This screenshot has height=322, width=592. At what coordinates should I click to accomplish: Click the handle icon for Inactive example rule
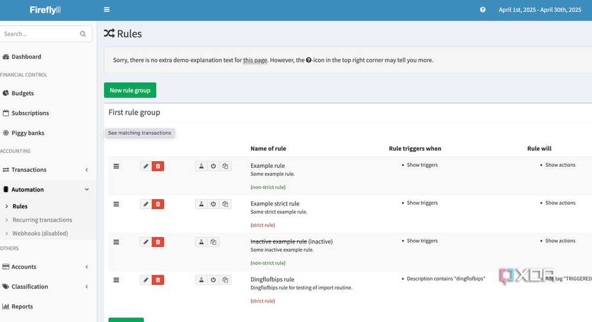(116, 242)
